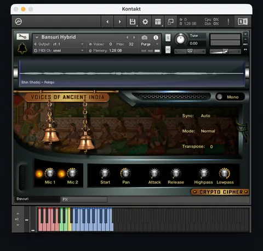Toggle the Mic 2 orange light
263x251 pixels.
tap(61, 174)
